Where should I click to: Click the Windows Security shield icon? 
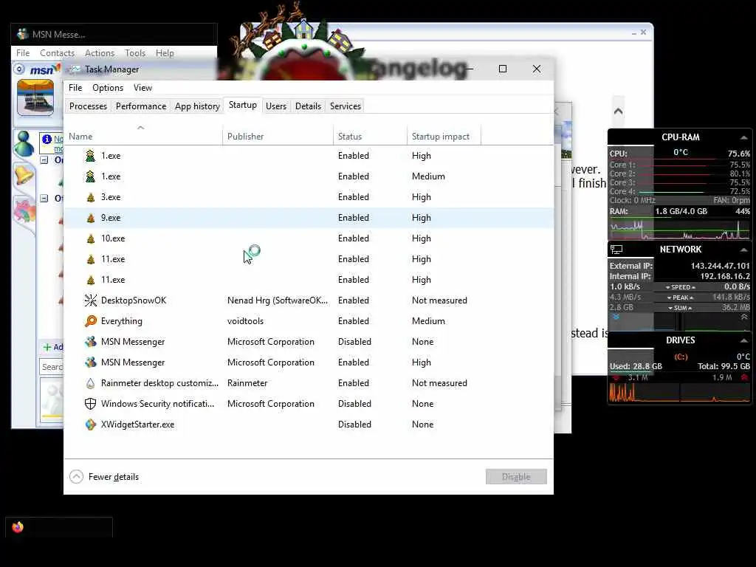[x=90, y=404]
